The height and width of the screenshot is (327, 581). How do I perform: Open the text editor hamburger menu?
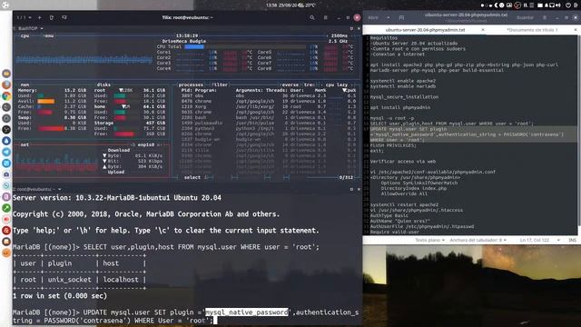(545, 17)
